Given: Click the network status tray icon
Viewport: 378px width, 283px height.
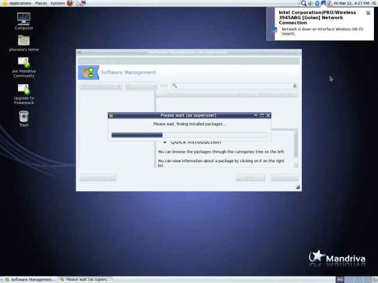Looking at the screenshot, I should click(x=323, y=3).
